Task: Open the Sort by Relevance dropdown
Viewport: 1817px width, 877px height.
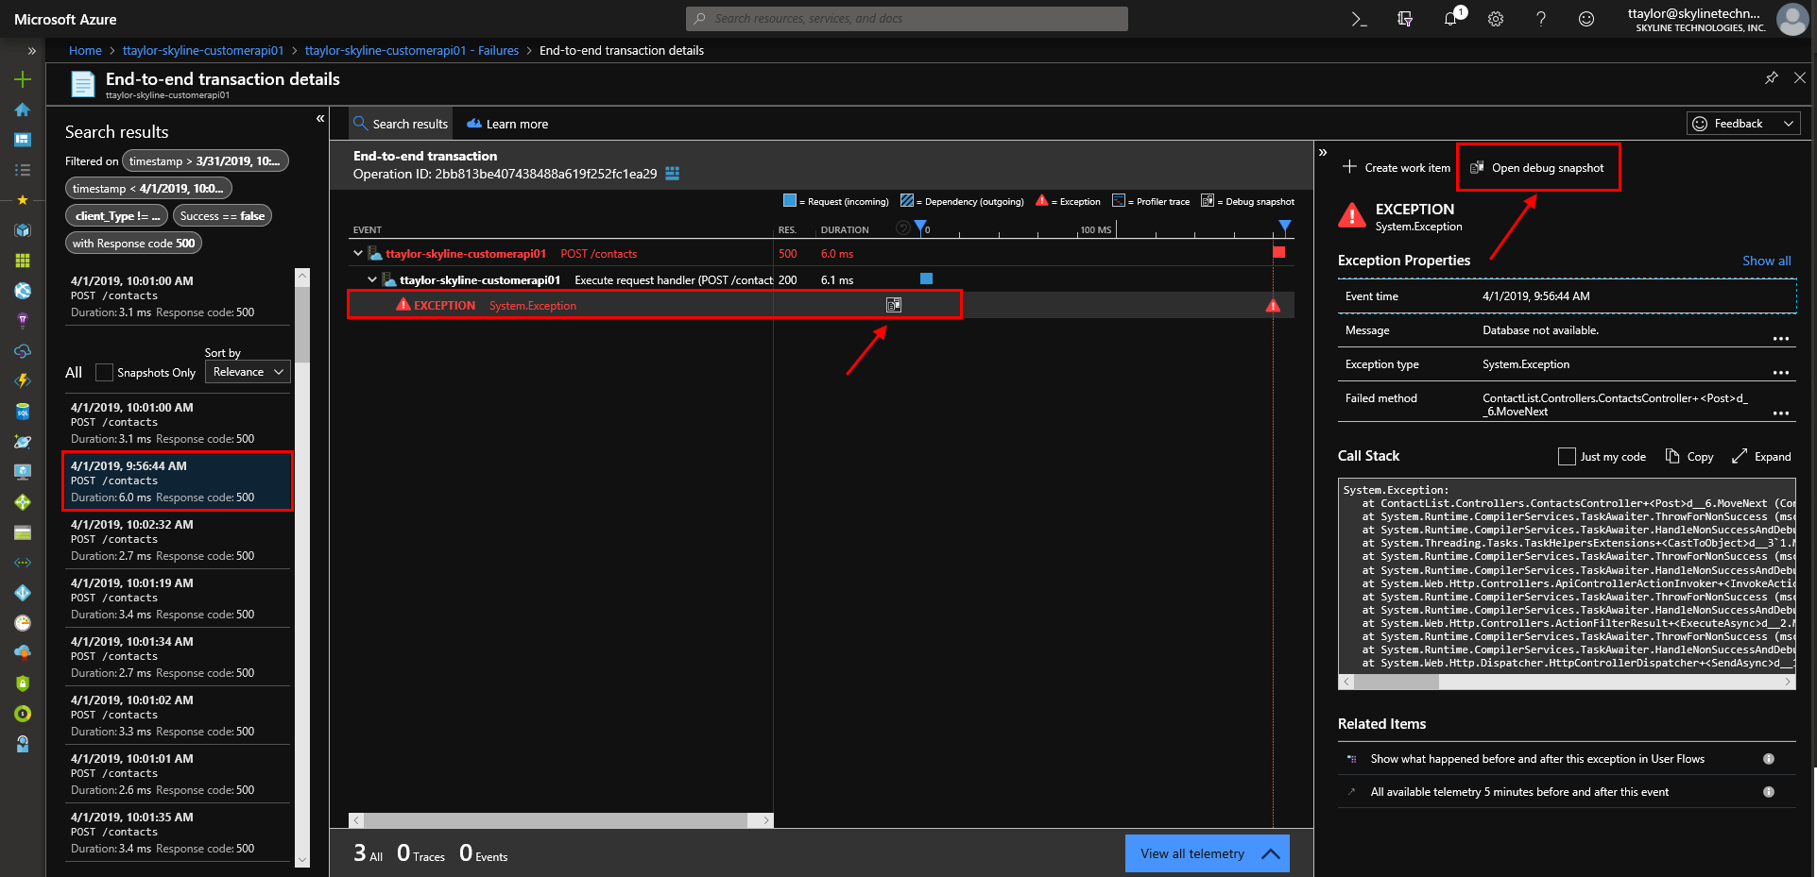Action: (x=248, y=372)
